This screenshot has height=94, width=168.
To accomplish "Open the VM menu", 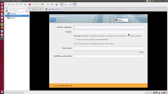I will pos(17,4).
